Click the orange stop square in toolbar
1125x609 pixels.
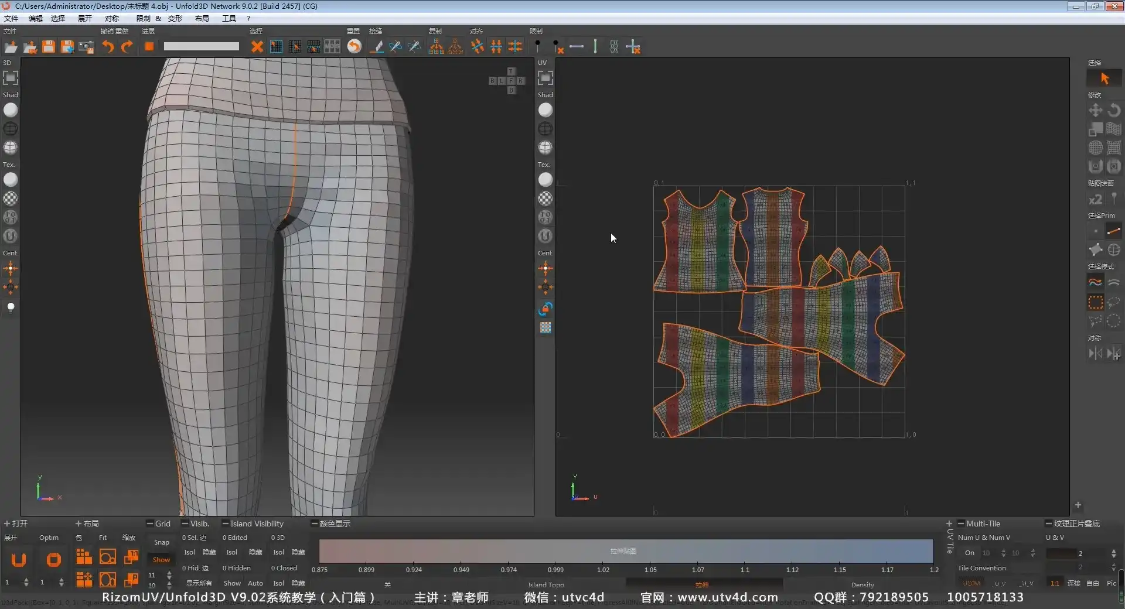click(x=149, y=47)
